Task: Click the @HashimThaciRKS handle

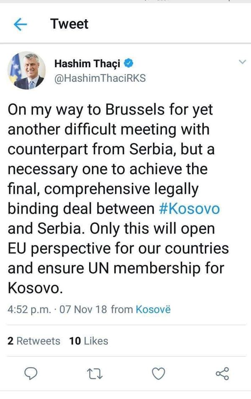Action: 100,78
